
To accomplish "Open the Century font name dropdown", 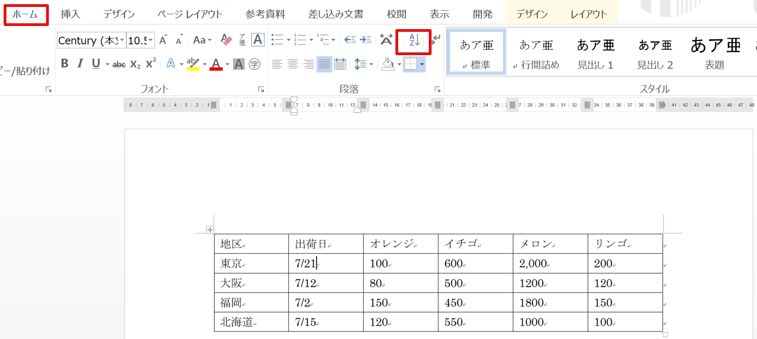I will (x=122, y=40).
